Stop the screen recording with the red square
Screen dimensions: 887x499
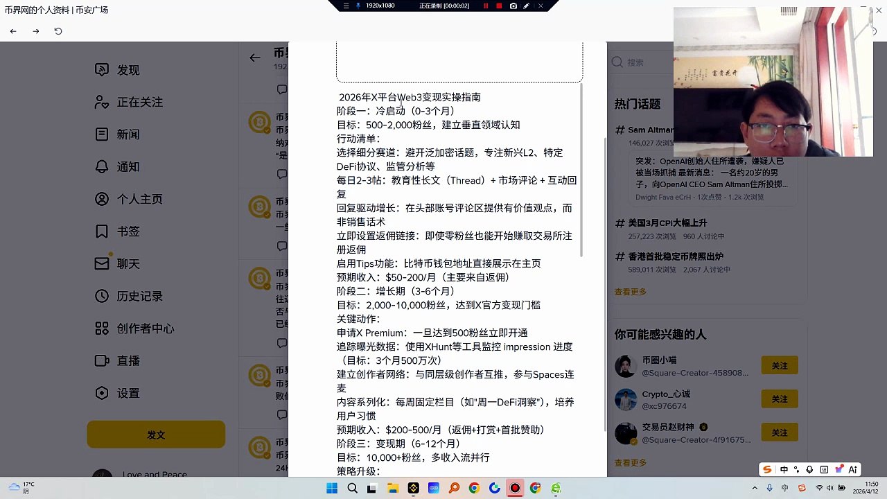[499, 6]
